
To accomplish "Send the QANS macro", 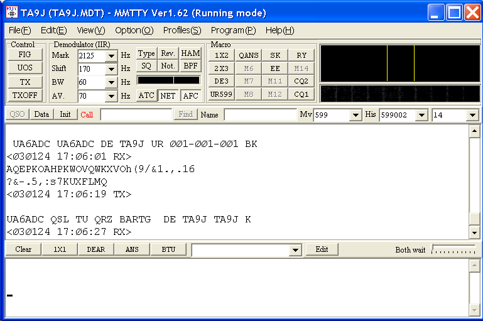I will [x=248, y=55].
